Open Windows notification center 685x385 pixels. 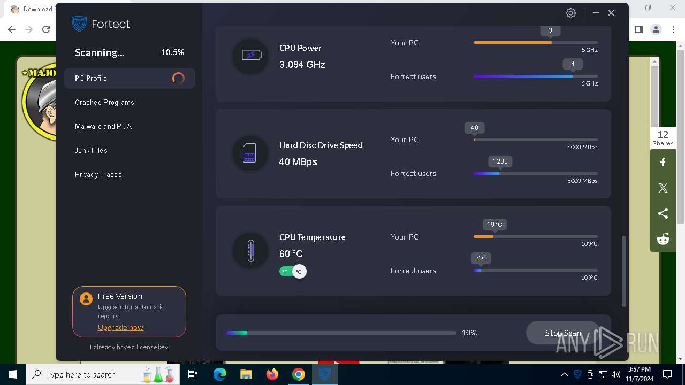tap(667, 374)
